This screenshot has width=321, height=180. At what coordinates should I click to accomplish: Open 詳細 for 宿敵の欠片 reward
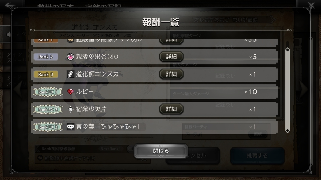coord(171,109)
